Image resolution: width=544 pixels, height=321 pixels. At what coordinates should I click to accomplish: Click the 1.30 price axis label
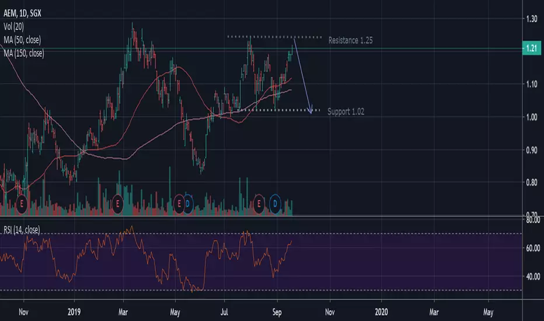pyautogui.click(x=531, y=19)
